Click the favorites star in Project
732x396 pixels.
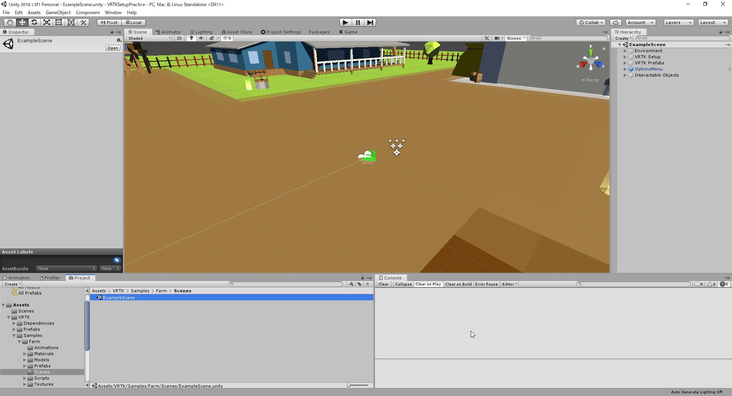pyautogui.click(x=368, y=284)
